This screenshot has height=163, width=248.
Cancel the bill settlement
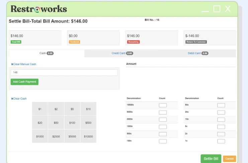coord(229,159)
